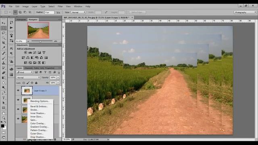Switch to the Histogram tab

pyautogui.click(x=21, y=20)
